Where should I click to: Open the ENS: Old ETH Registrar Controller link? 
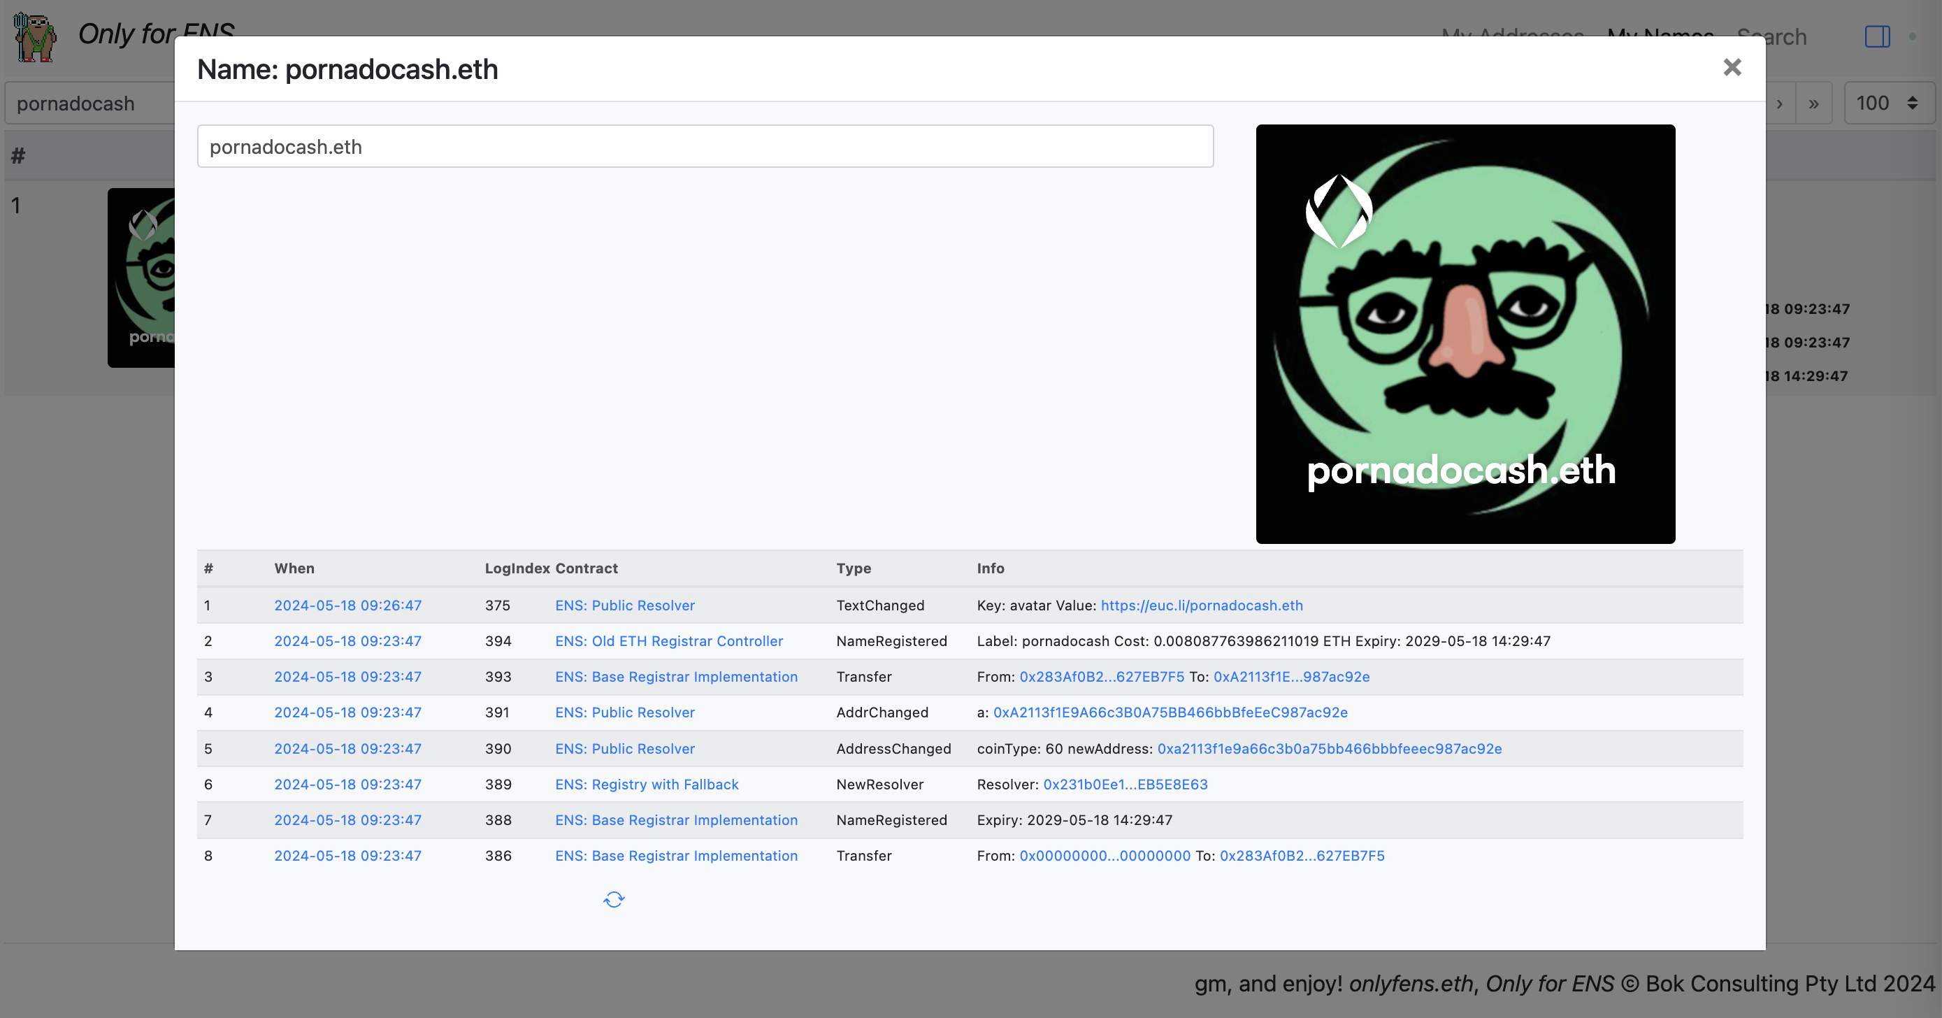(669, 641)
